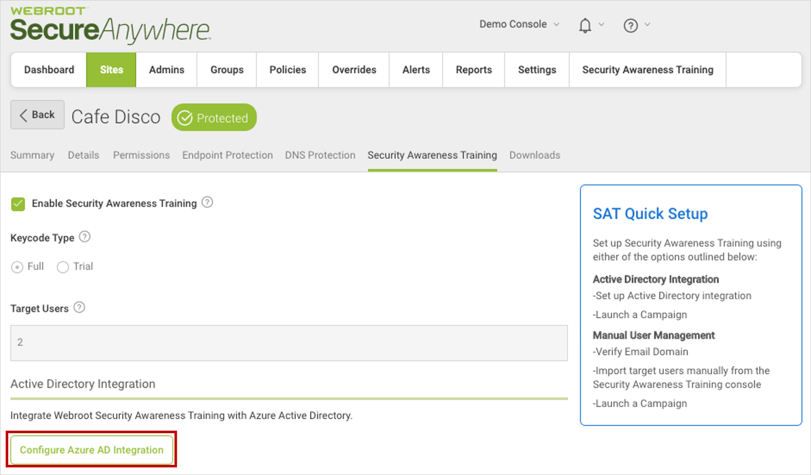811x475 pixels.
Task: Click the Sites tab icon
Action: 111,69
